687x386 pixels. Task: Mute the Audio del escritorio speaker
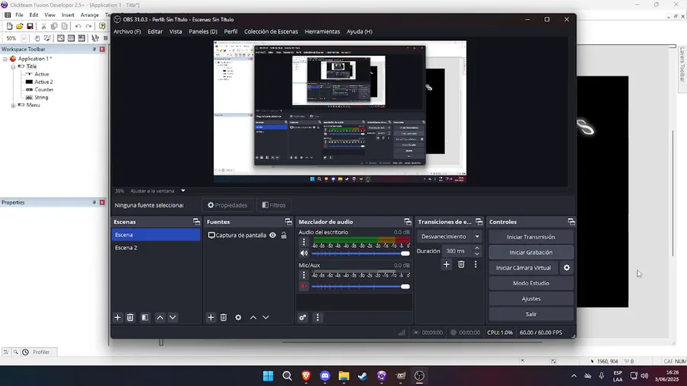(304, 253)
